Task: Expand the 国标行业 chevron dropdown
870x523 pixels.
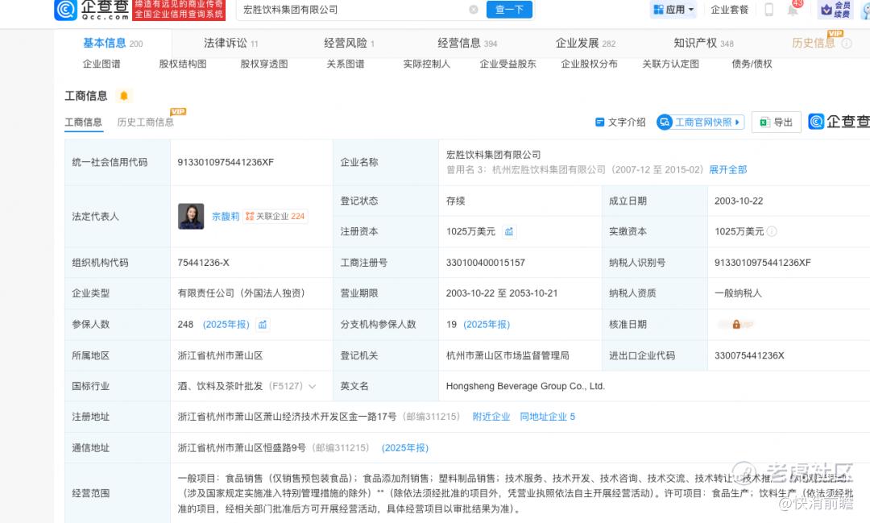Action: pyautogui.click(x=313, y=387)
